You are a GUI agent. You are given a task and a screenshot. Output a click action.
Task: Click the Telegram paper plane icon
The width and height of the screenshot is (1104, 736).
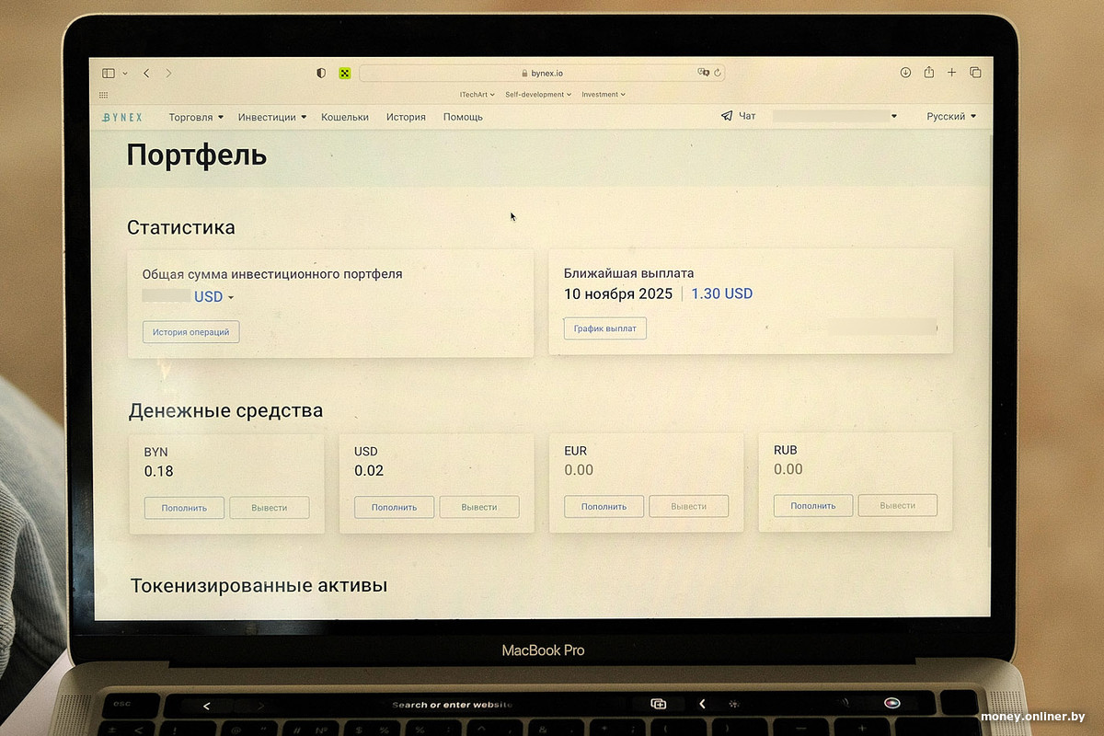727,116
